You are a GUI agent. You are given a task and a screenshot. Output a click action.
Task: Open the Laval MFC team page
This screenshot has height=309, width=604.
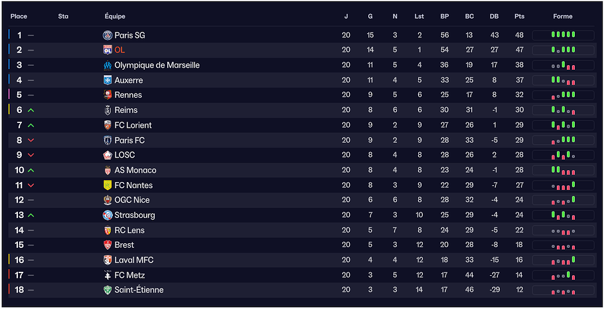[133, 260]
